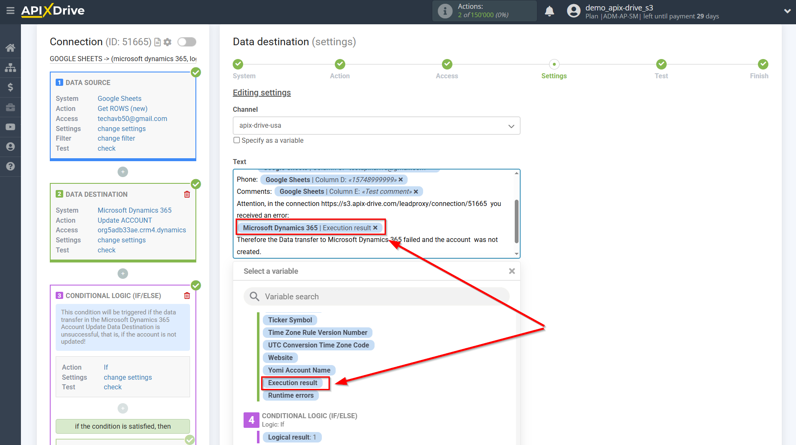
Task: Click the Text area scroll-down arrow
Action: (516, 254)
